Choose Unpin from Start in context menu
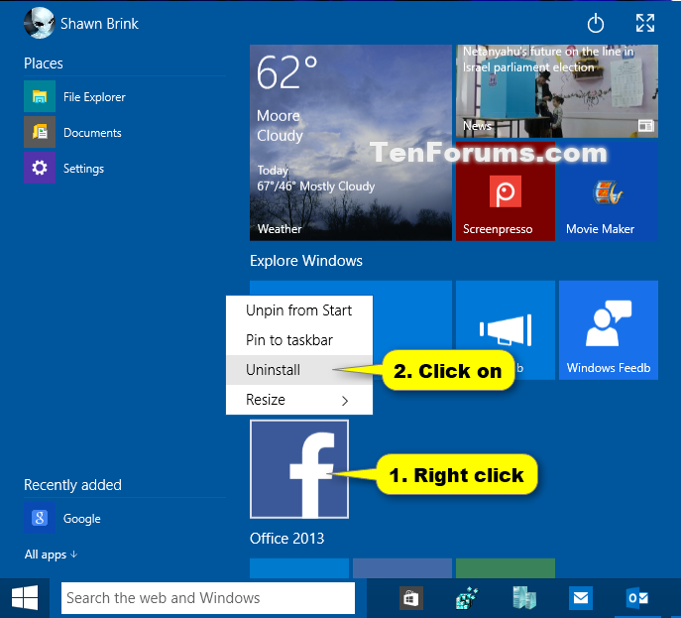This screenshot has height=618, width=681. click(x=299, y=310)
